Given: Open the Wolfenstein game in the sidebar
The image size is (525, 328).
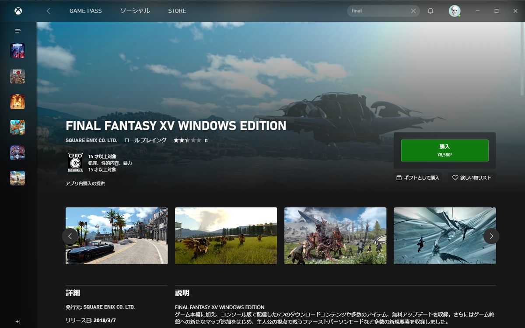Looking at the screenshot, I should [17, 51].
